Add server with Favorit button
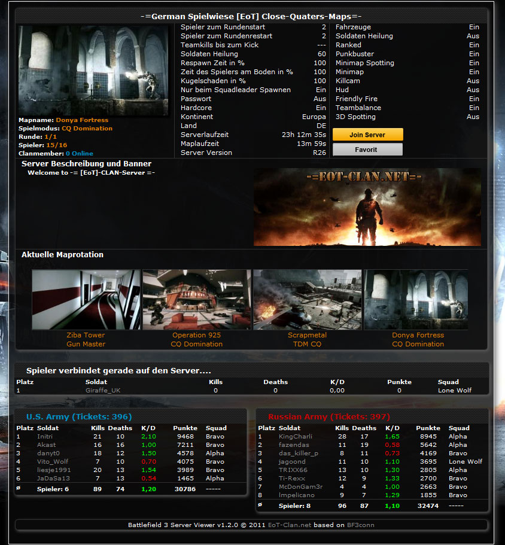This screenshot has width=505, height=545. coord(368,150)
